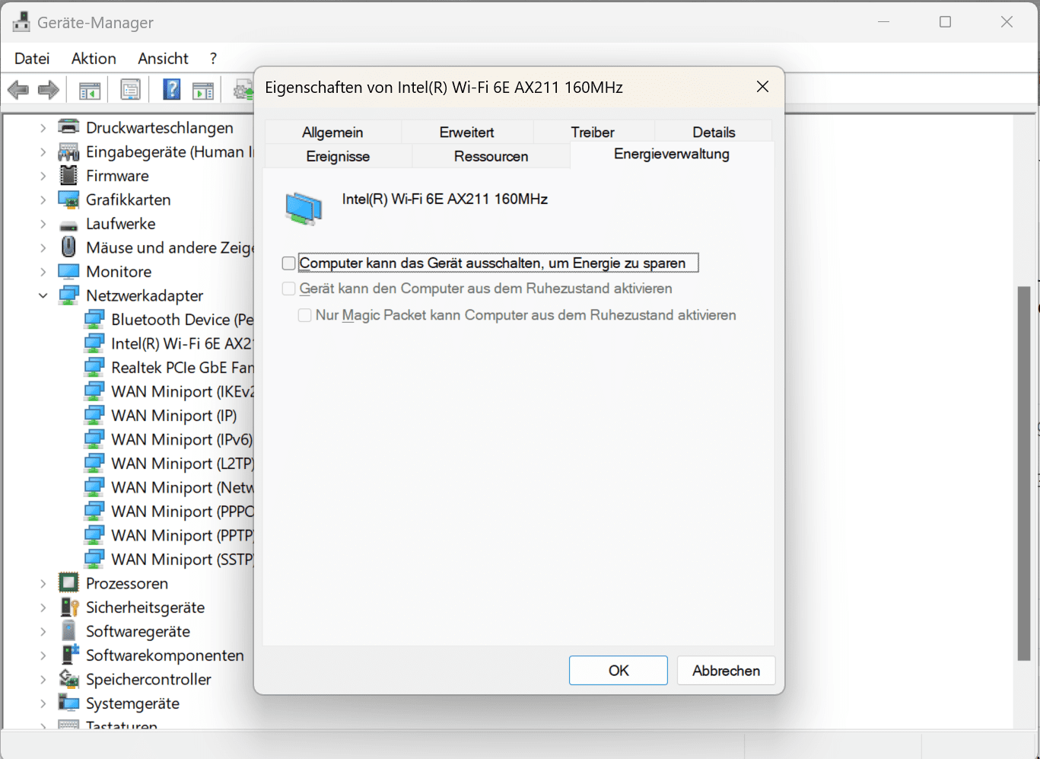Close the Eigenschaften dialog with X
Image resolution: width=1040 pixels, height=759 pixels.
(762, 87)
